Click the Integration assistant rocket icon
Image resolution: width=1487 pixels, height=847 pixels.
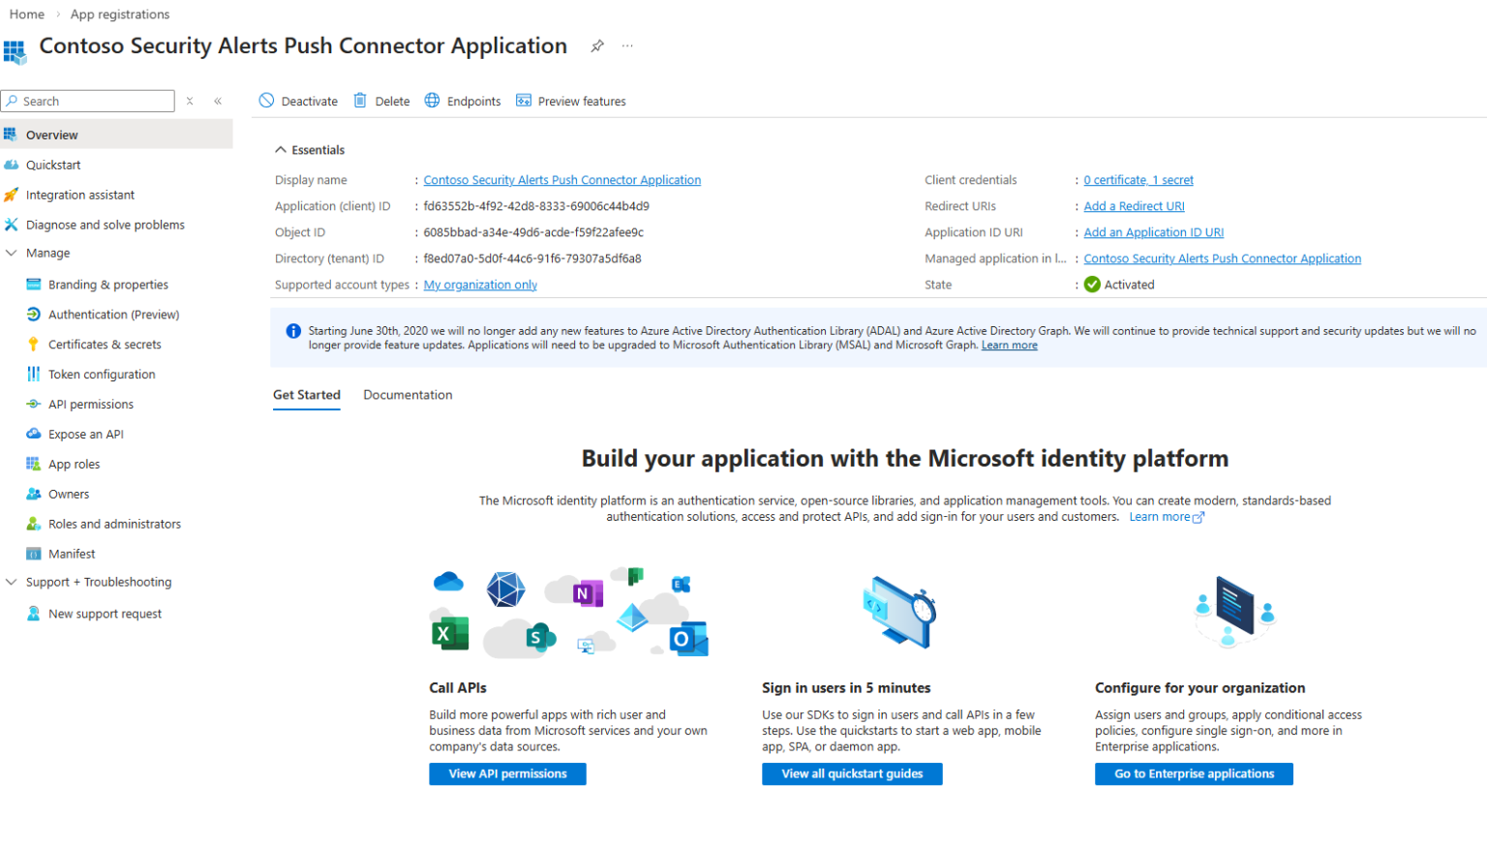click(12, 195)
